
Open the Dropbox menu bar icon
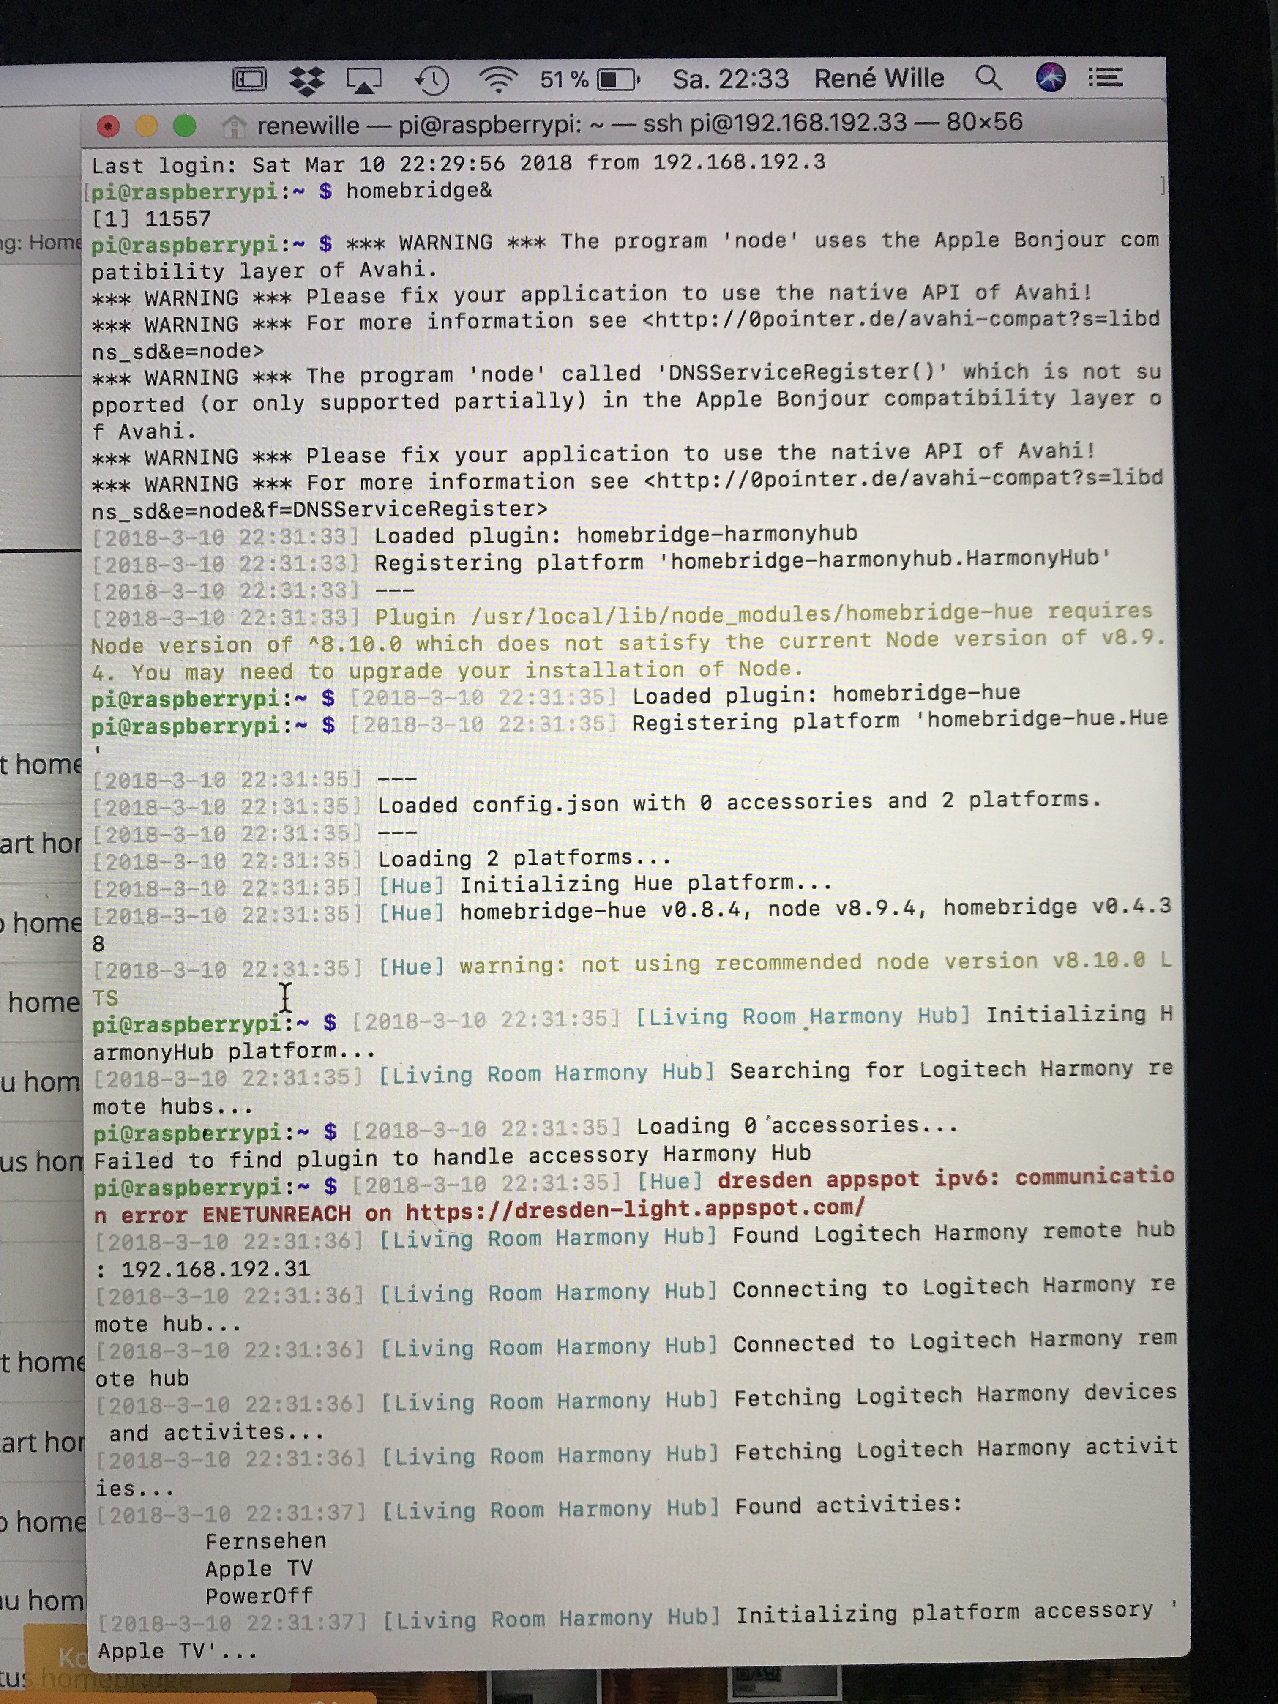click(x=306, y=80)
